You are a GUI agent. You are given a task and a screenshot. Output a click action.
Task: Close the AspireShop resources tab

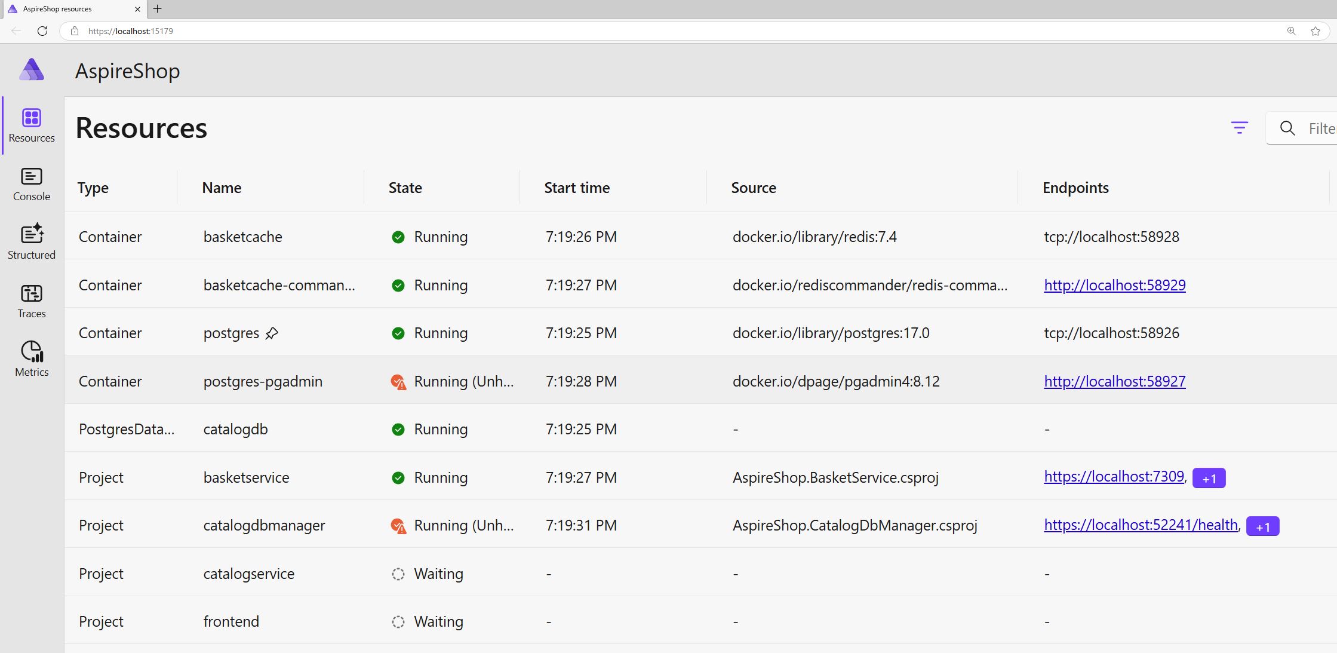click(x=137, y=9)
